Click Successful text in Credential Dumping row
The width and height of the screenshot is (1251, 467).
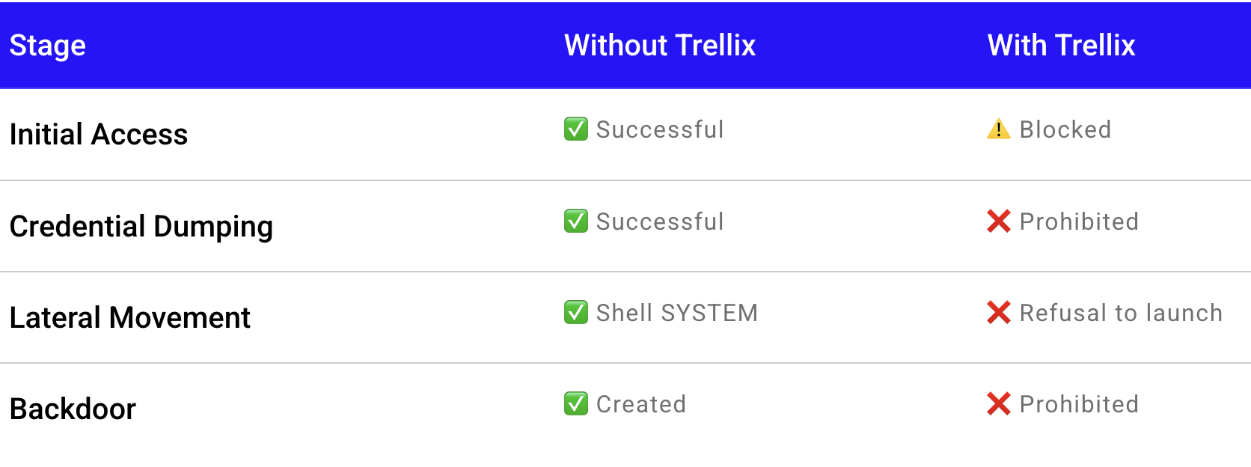coord(660,222)
